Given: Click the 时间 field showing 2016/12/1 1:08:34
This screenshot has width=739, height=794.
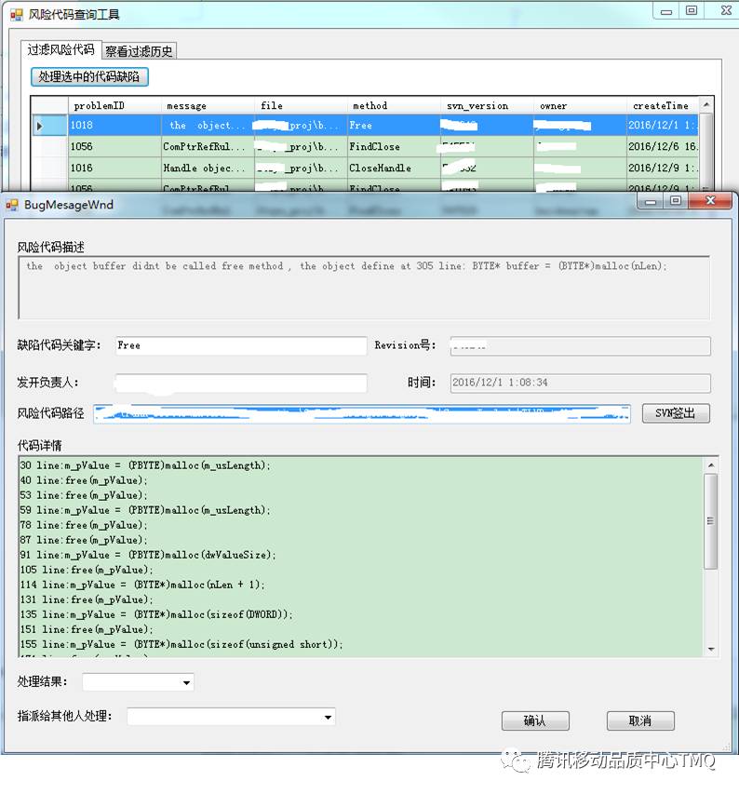Looking at the screenshot, I should [581, 384].
